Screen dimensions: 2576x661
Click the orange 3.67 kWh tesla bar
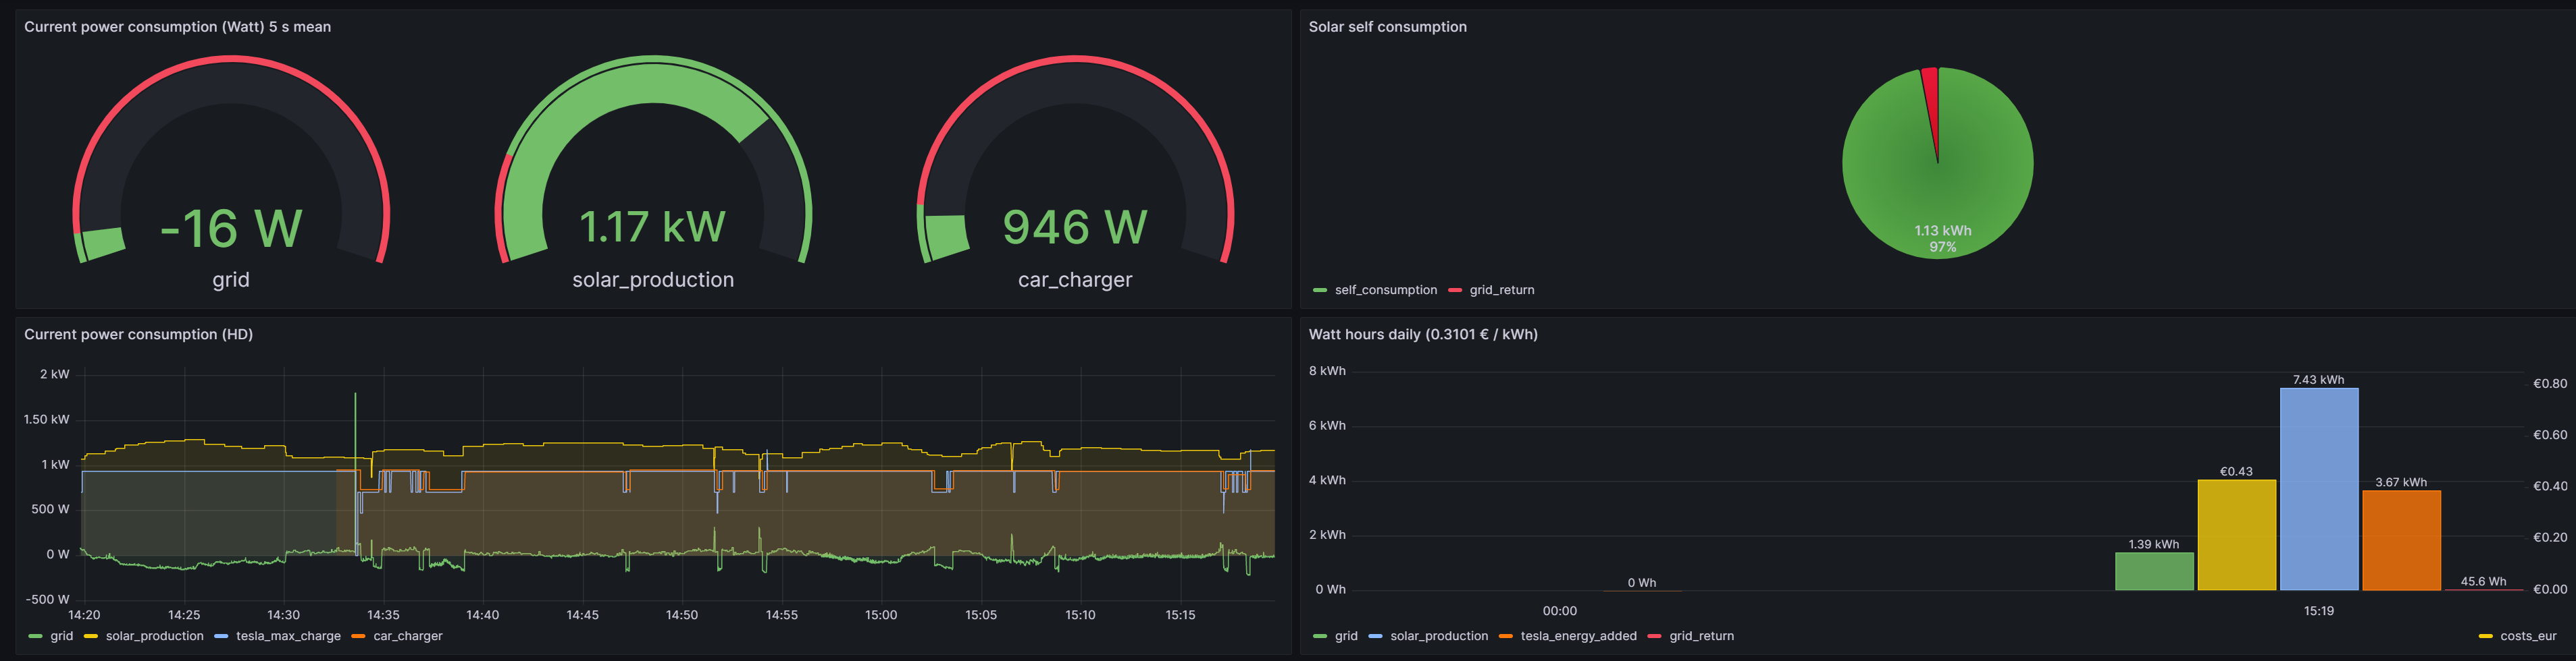(2401, 540)
